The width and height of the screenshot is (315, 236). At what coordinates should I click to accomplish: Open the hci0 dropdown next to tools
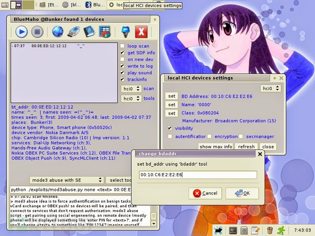pyautogui.click(x=131, y=98)
